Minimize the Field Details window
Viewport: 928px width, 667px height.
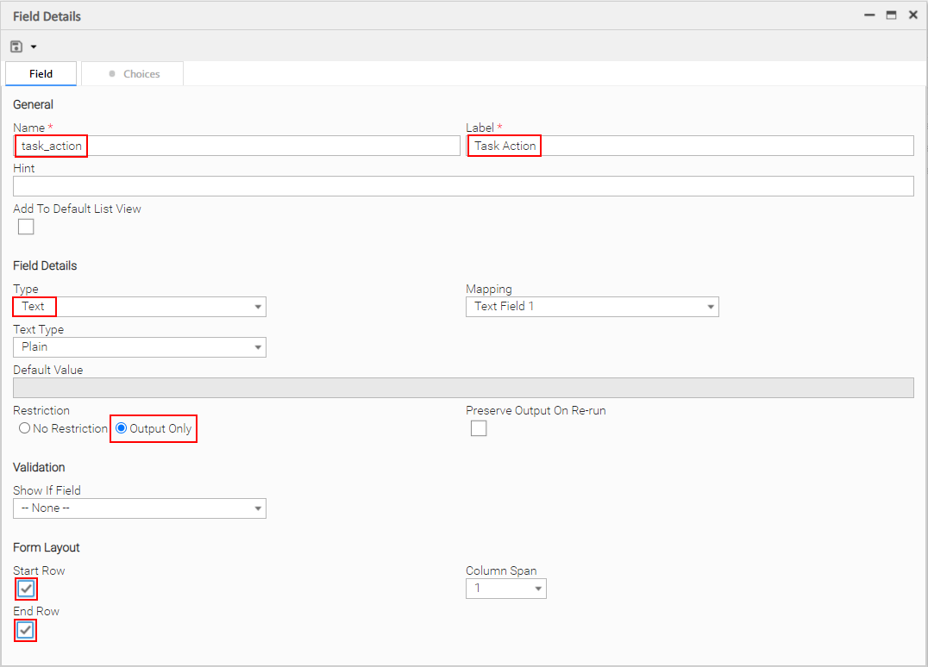(869, 16)
